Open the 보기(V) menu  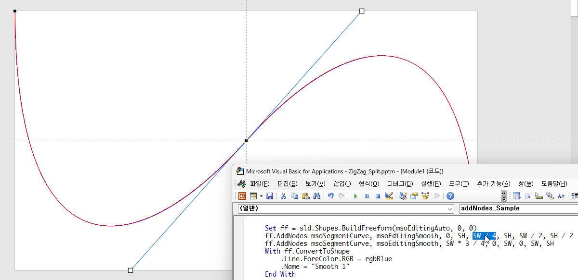point(315,183)
